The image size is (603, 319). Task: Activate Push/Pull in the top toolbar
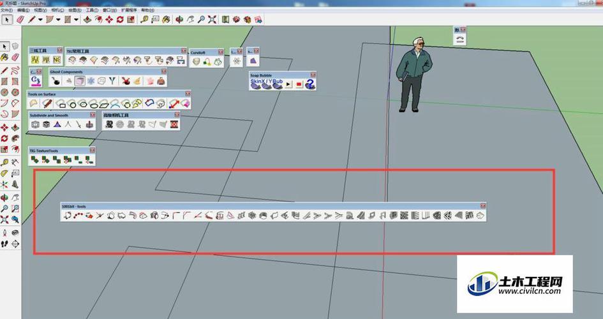(87, 19)
